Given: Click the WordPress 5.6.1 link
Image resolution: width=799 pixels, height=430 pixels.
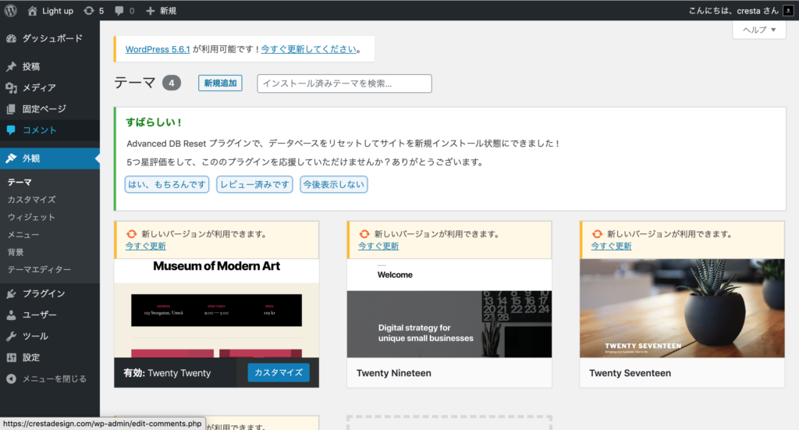Looking at the screenshot, I should point(158,49).
